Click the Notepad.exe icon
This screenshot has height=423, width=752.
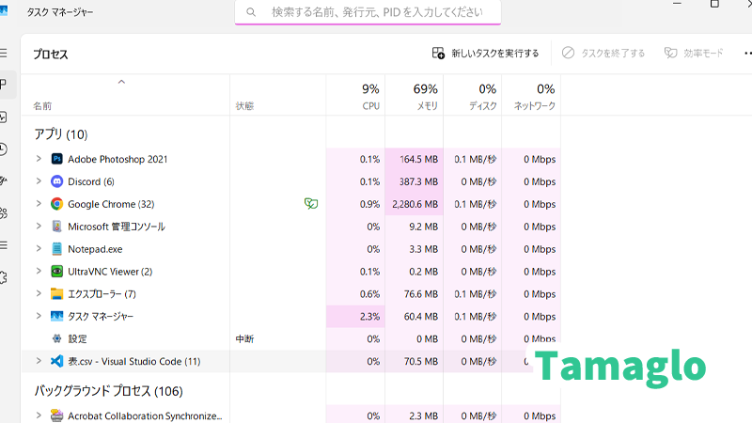coord(56,249)
